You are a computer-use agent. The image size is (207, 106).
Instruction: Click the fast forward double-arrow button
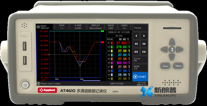coord(144,44)
